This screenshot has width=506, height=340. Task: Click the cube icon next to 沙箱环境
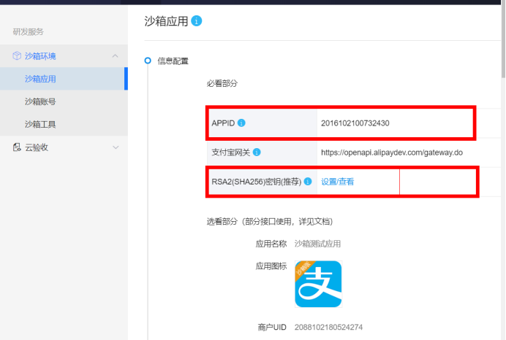tap(17, 55)
